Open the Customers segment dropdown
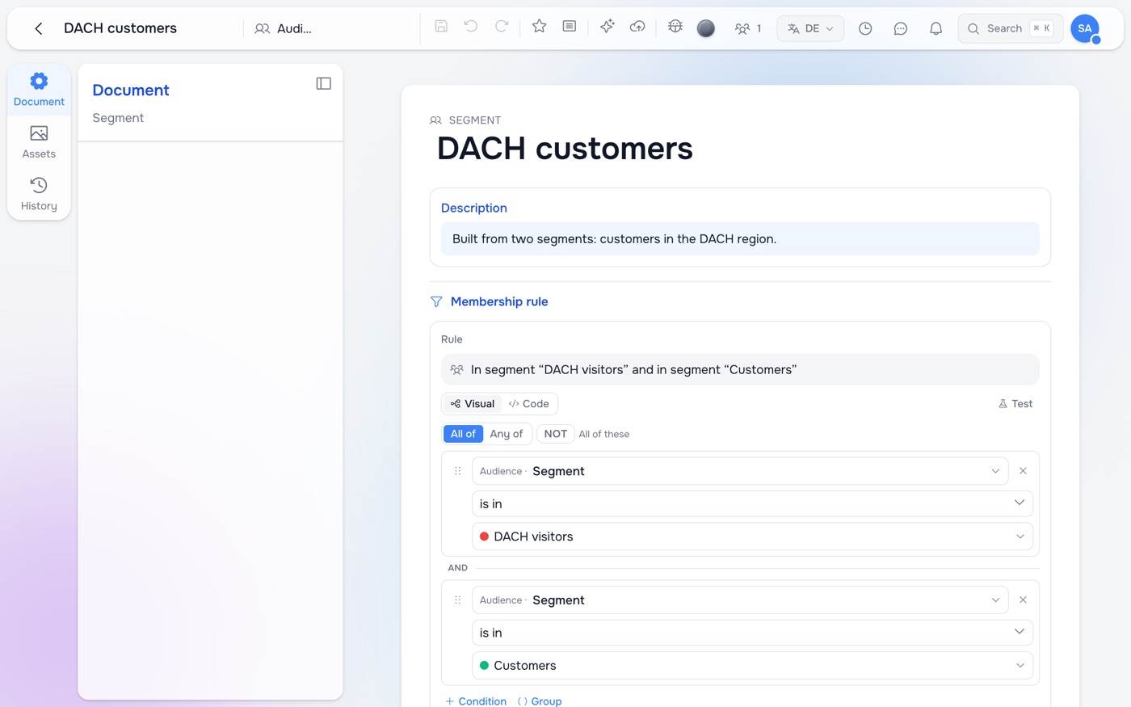 (752, 666)
